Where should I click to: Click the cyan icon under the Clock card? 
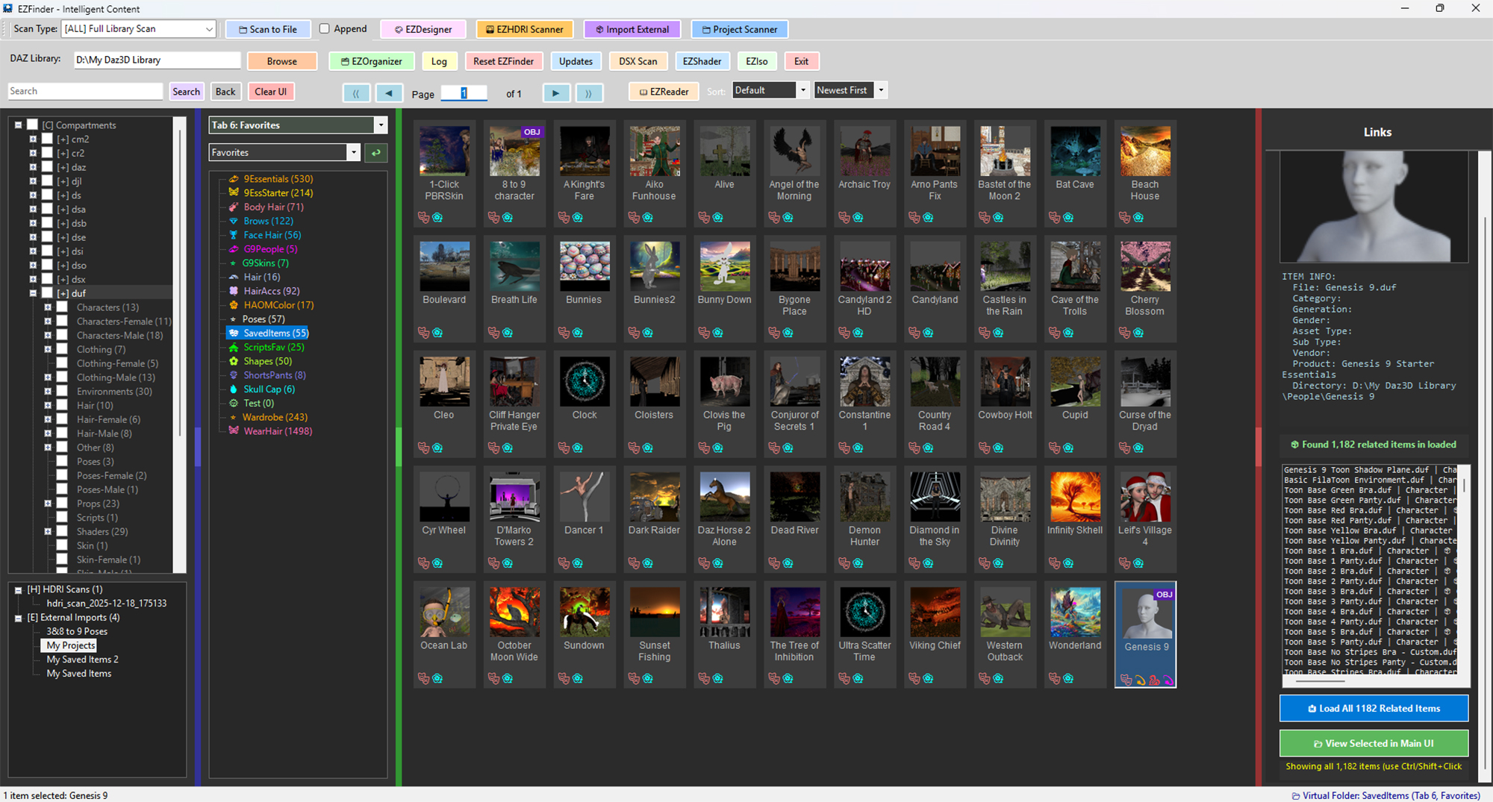578,448
